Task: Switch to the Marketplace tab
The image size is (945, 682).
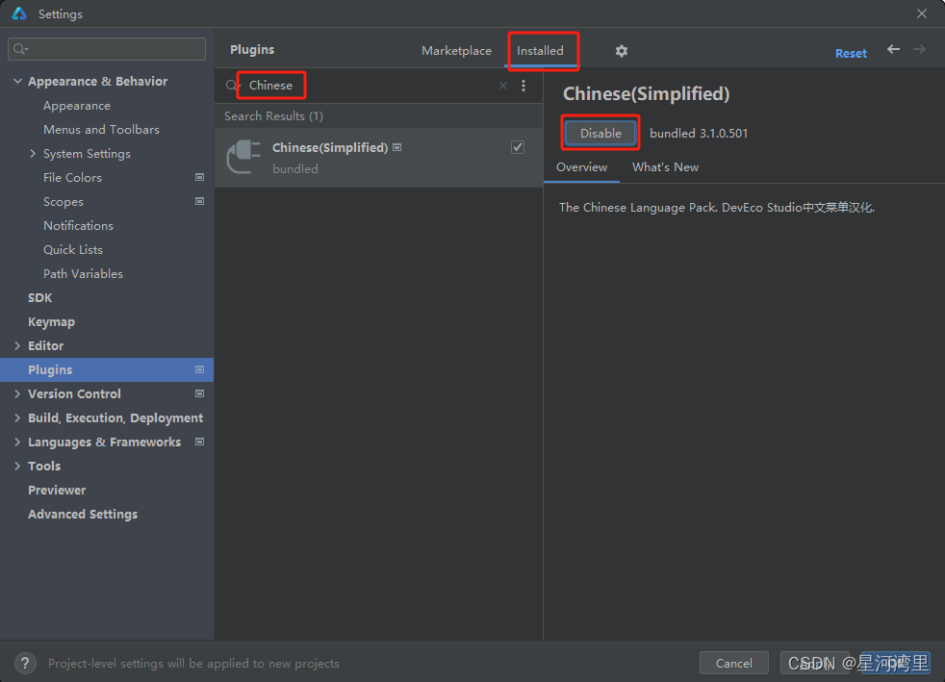Action: (456, 51)
